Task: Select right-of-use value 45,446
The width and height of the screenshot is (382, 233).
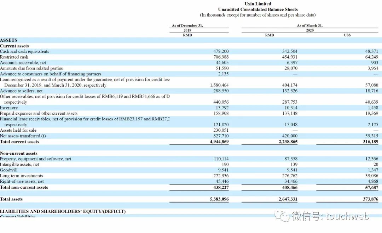Action: coord(222,181)
